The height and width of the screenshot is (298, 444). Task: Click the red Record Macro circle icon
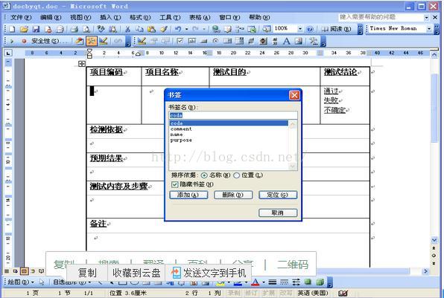[x=24, y=41]
